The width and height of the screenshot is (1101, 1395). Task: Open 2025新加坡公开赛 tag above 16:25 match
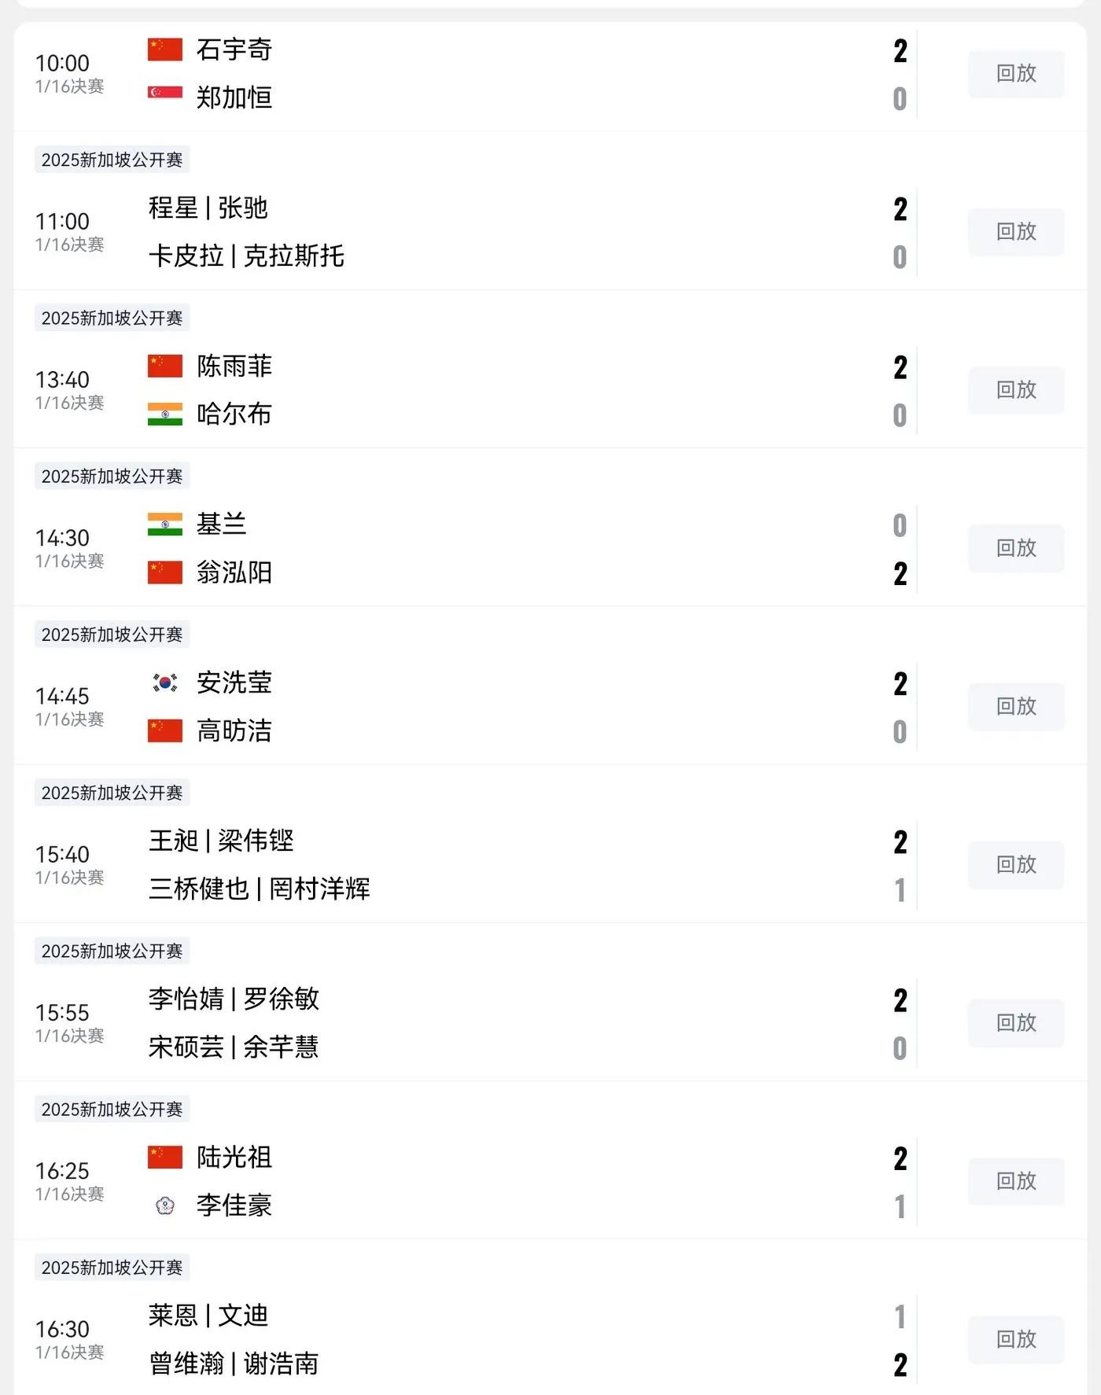tap(112, 1110)
